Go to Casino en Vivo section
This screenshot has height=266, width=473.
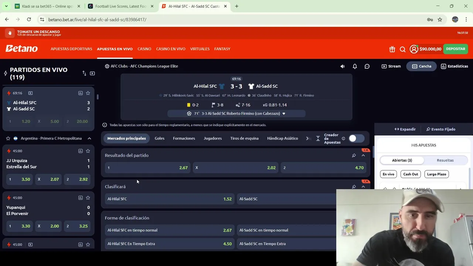[x=171, y=49]
